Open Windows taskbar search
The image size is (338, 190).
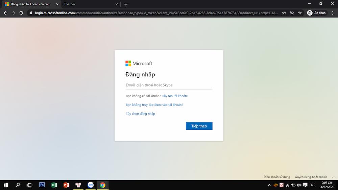coord(18,185)
